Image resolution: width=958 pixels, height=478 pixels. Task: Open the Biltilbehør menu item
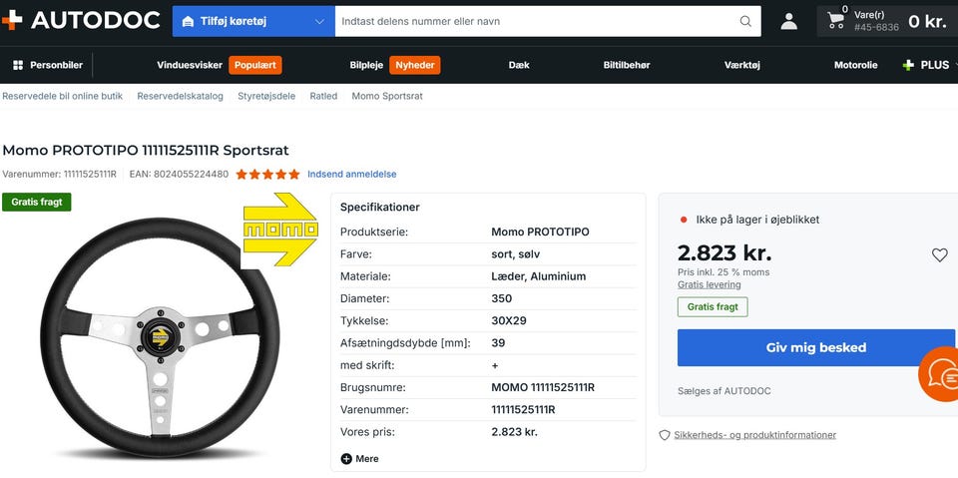pyautogui.click(x=627, y=65)
